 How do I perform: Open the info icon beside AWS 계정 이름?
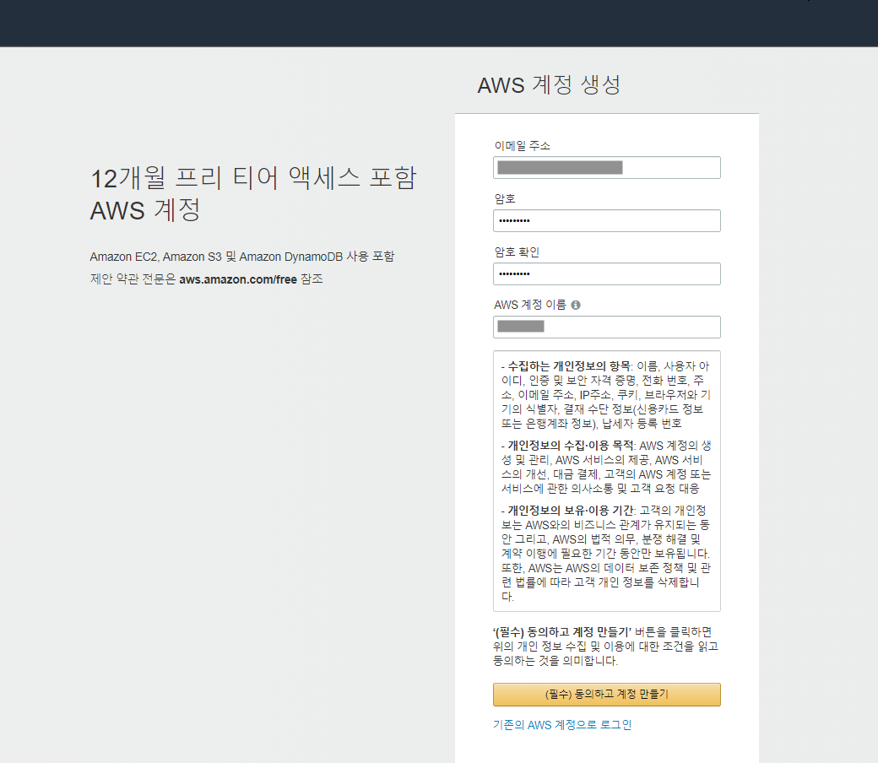click(x=576, y=305)
